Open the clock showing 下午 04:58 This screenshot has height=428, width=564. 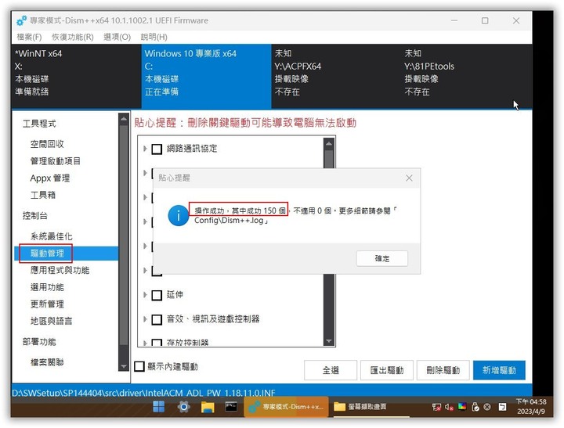point(531,406)
